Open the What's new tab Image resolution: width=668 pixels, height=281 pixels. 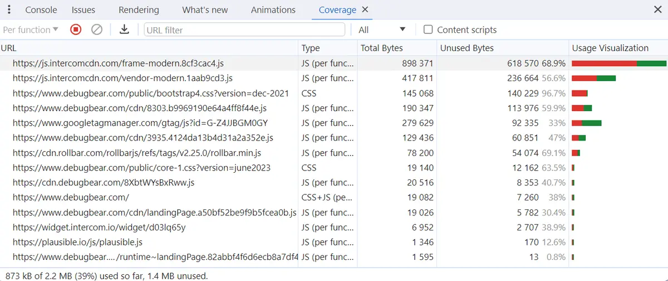pyautogui.click(x=205, y=9)
